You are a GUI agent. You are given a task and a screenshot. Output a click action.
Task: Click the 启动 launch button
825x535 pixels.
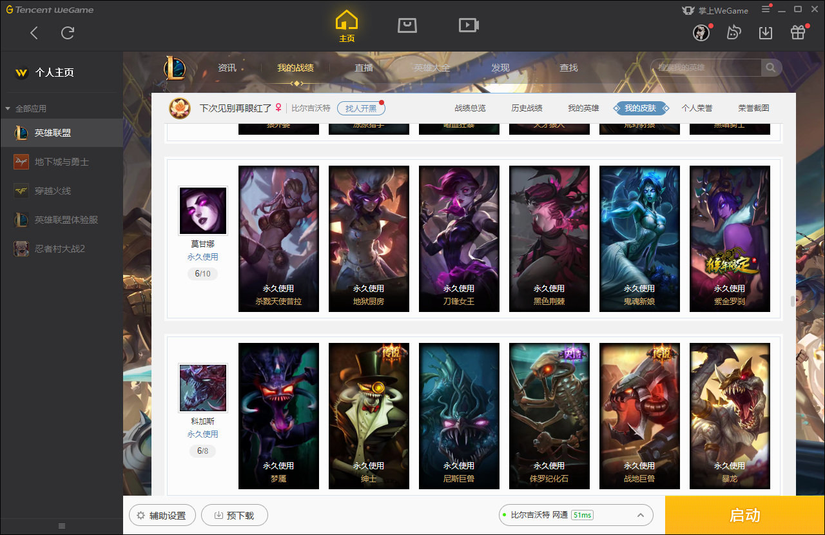(745, 515)
